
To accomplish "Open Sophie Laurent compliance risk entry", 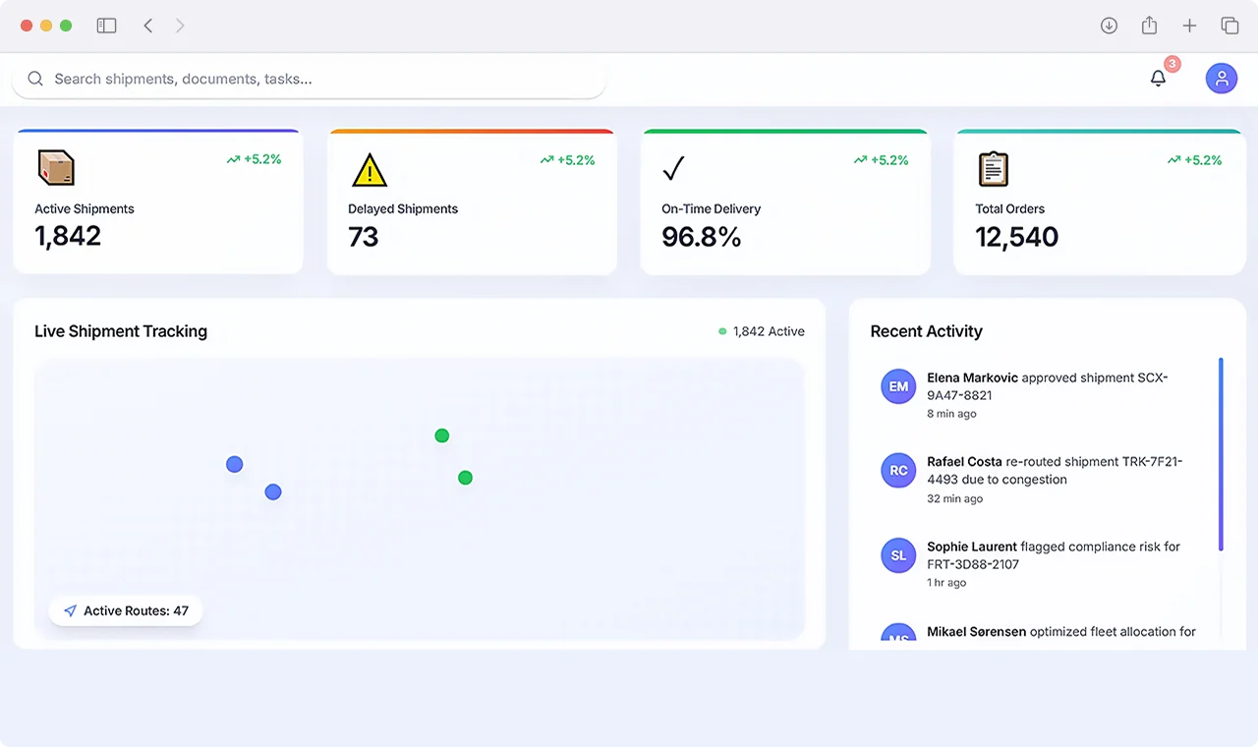I will click(1042, 563).
